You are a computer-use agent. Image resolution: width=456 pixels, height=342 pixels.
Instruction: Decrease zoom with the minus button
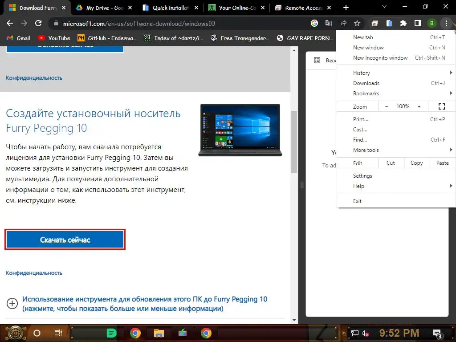pos(387,106)
